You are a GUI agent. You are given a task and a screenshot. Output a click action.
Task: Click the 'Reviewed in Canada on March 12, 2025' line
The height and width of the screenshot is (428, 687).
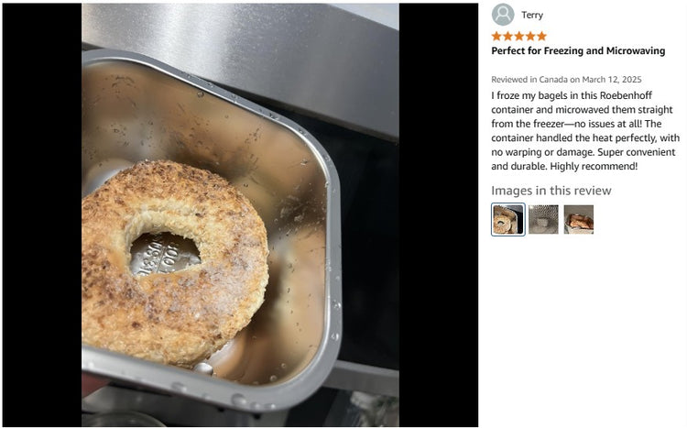pyautogui.click(x=566, y=80)
